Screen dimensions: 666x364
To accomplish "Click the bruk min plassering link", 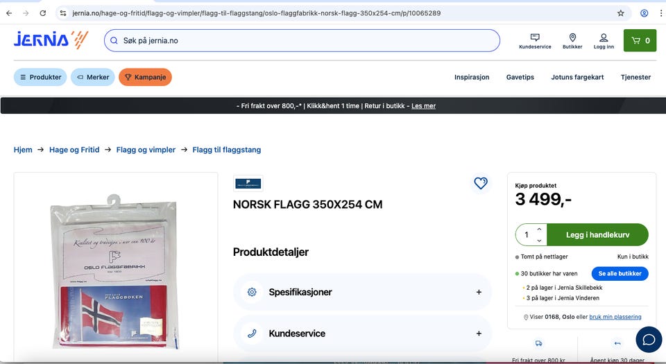I will pyautogui.click(x=615, y=317).
